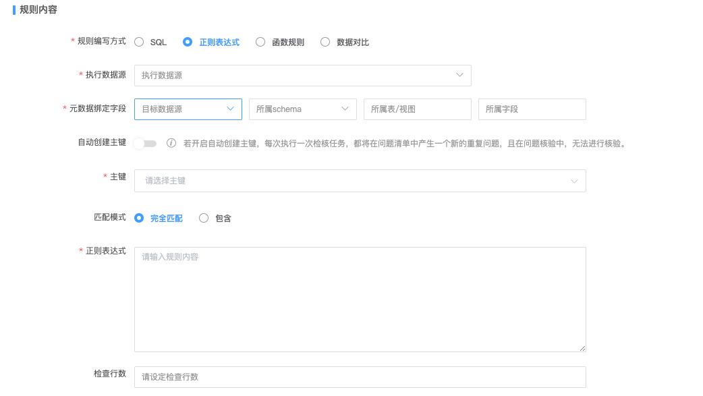Open the 目标数据源 dropdown

tap(188, 109)
